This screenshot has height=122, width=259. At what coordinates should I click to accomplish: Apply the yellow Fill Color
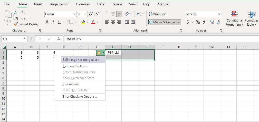click(x=83, y=22)
